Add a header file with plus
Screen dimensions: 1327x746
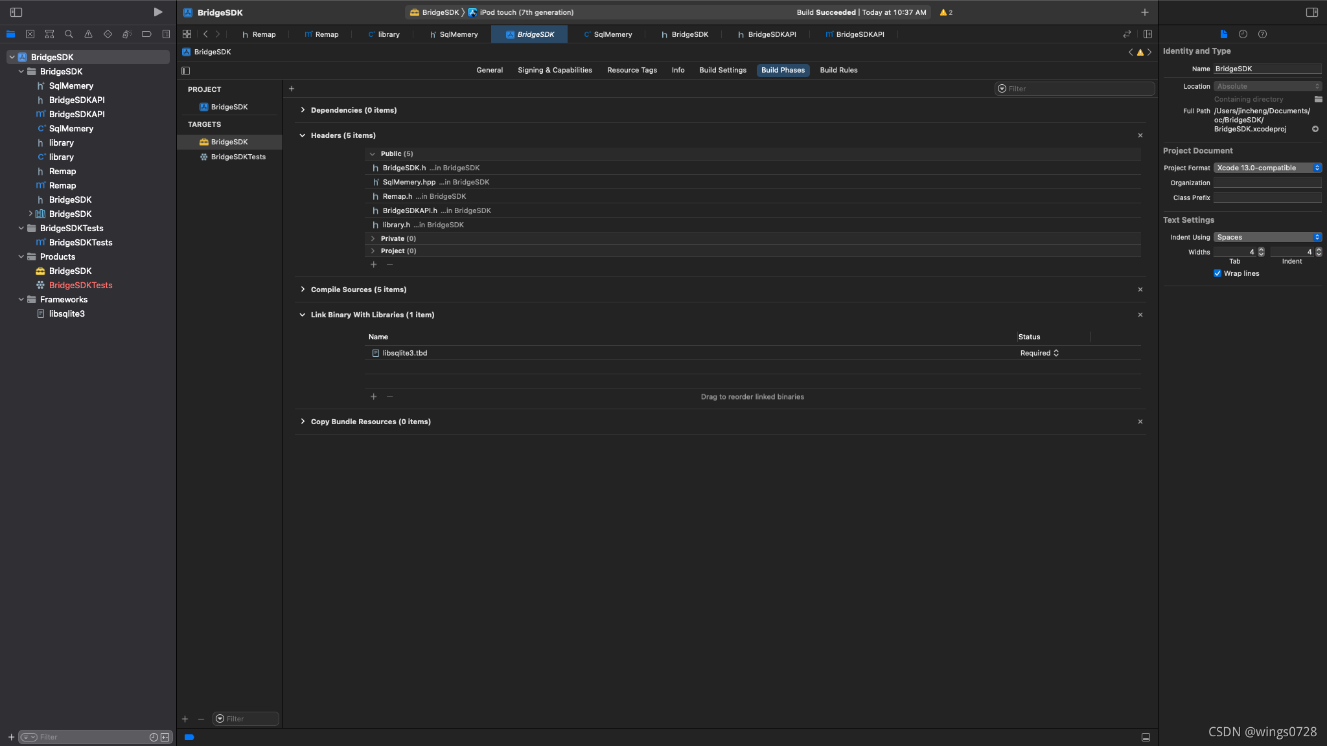[x=373, y=264]
